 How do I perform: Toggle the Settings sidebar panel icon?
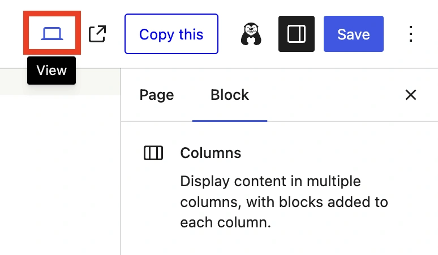(297, 34)
